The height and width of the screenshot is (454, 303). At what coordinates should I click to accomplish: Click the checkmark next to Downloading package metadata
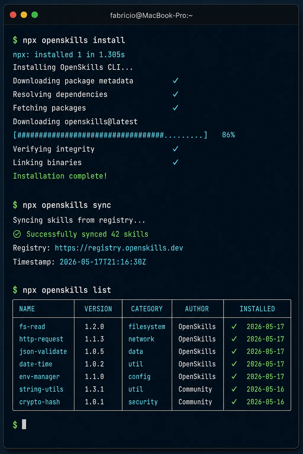[x=175, y=80]
